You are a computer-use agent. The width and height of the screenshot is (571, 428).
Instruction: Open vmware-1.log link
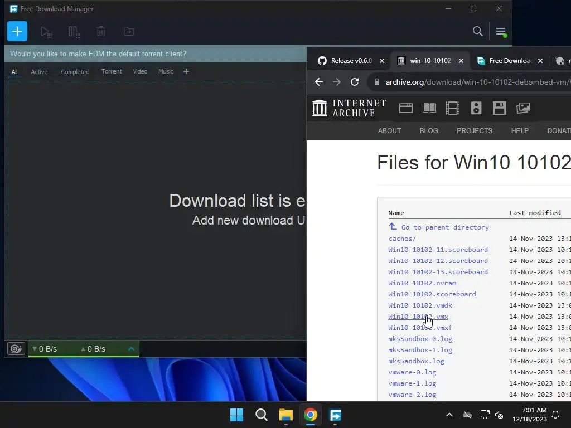412,383
